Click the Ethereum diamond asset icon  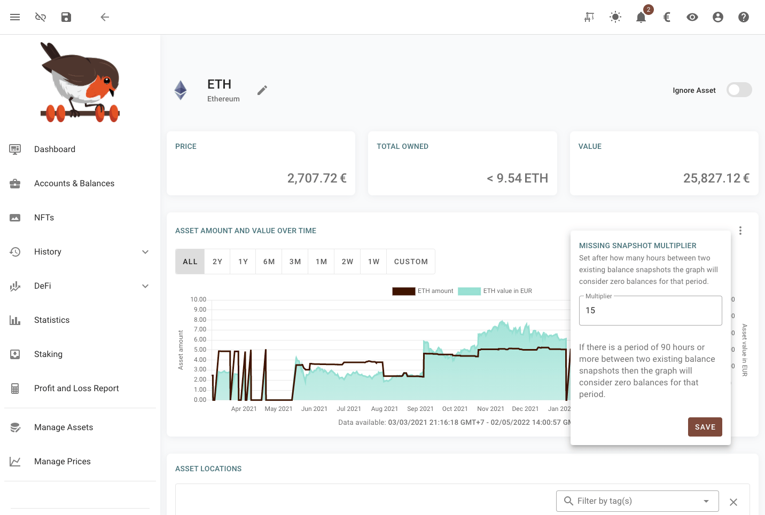tap(181, 90)
